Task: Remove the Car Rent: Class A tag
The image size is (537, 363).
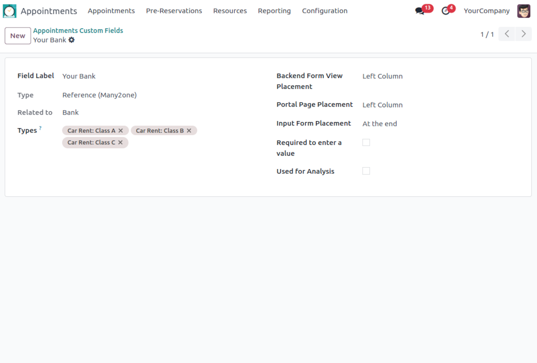Action: click(121, 131)
